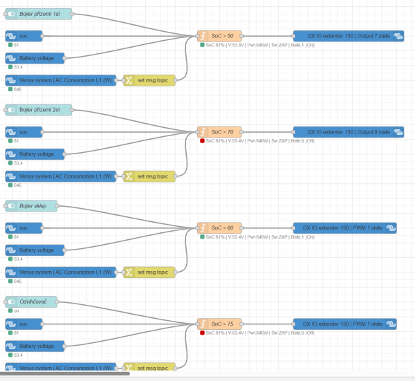Image resolution: width=415 pixels, height=381 pixels.
Task: Select the first soc input node
Action: click(24, 36)
